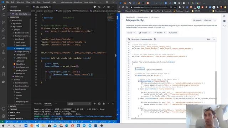The image size is (228, 128).
Task: Click the Edit button for fabprojects.php
Action: pyautogui.click(x=208, y=39)
